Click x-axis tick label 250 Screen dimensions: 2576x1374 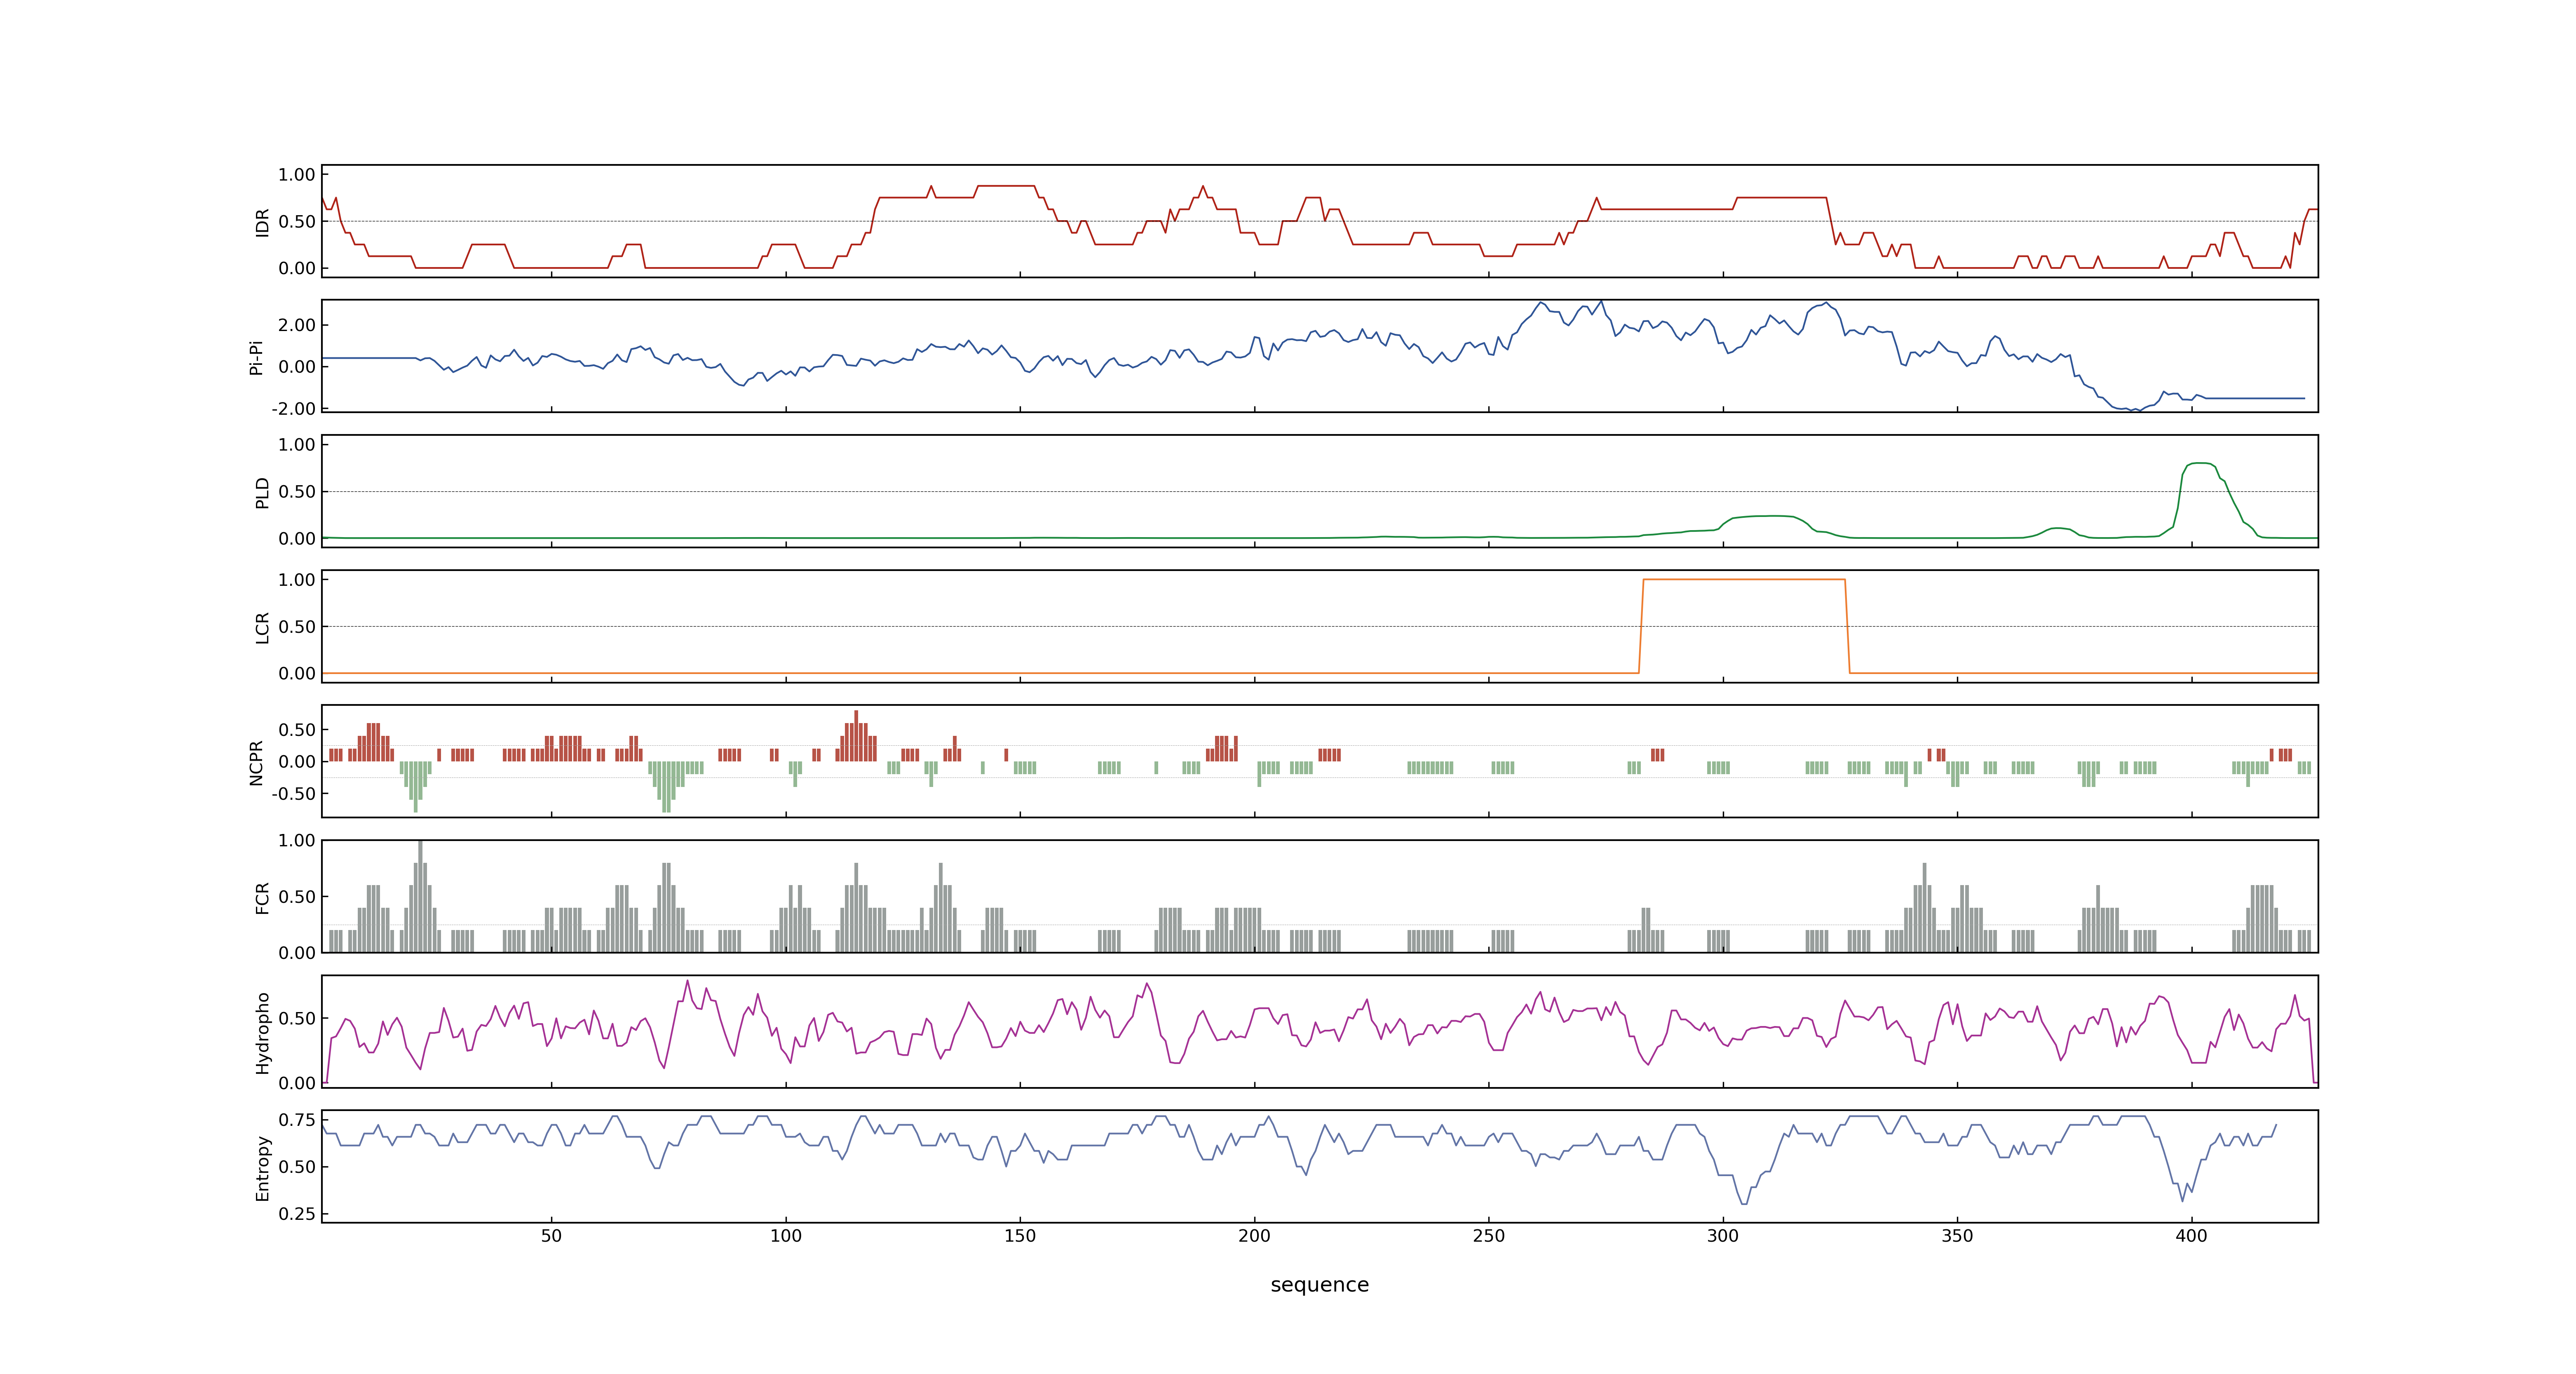(1489, 1236)
